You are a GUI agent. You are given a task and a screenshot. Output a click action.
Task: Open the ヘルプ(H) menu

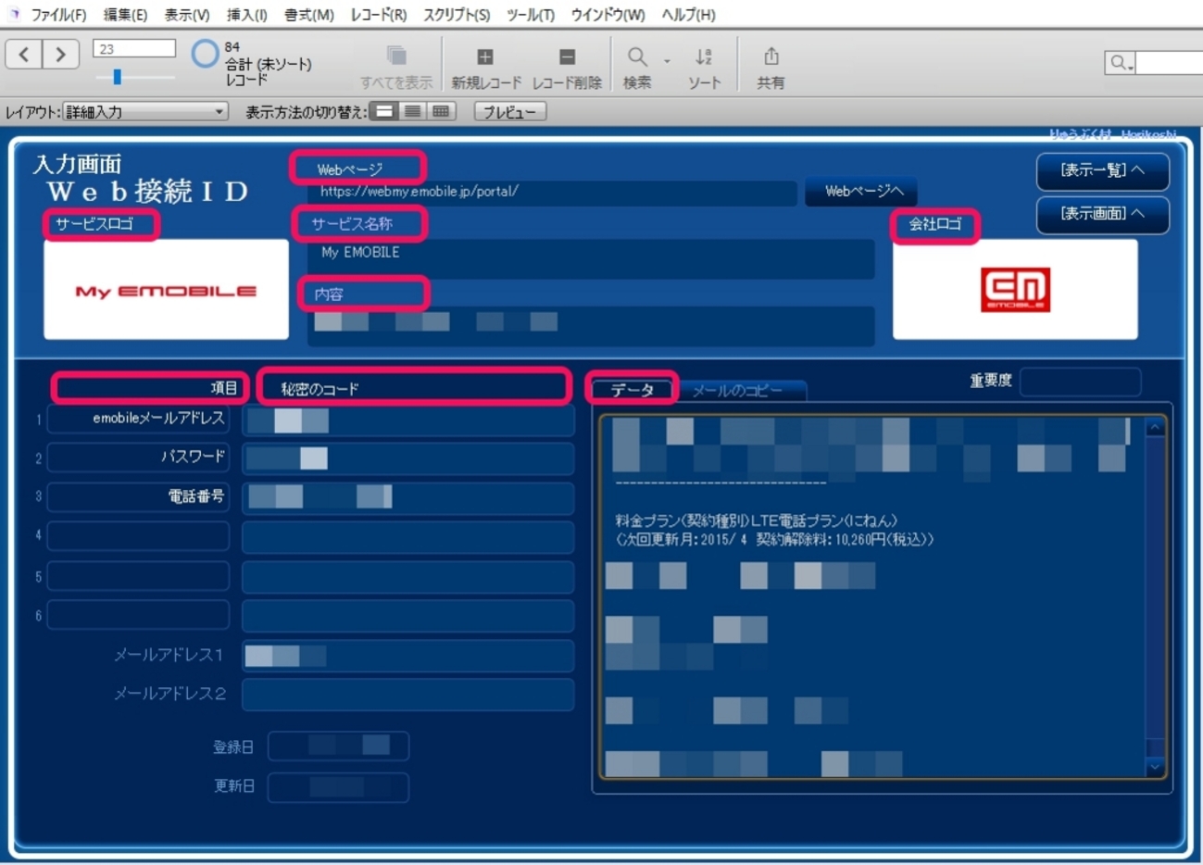688,15
